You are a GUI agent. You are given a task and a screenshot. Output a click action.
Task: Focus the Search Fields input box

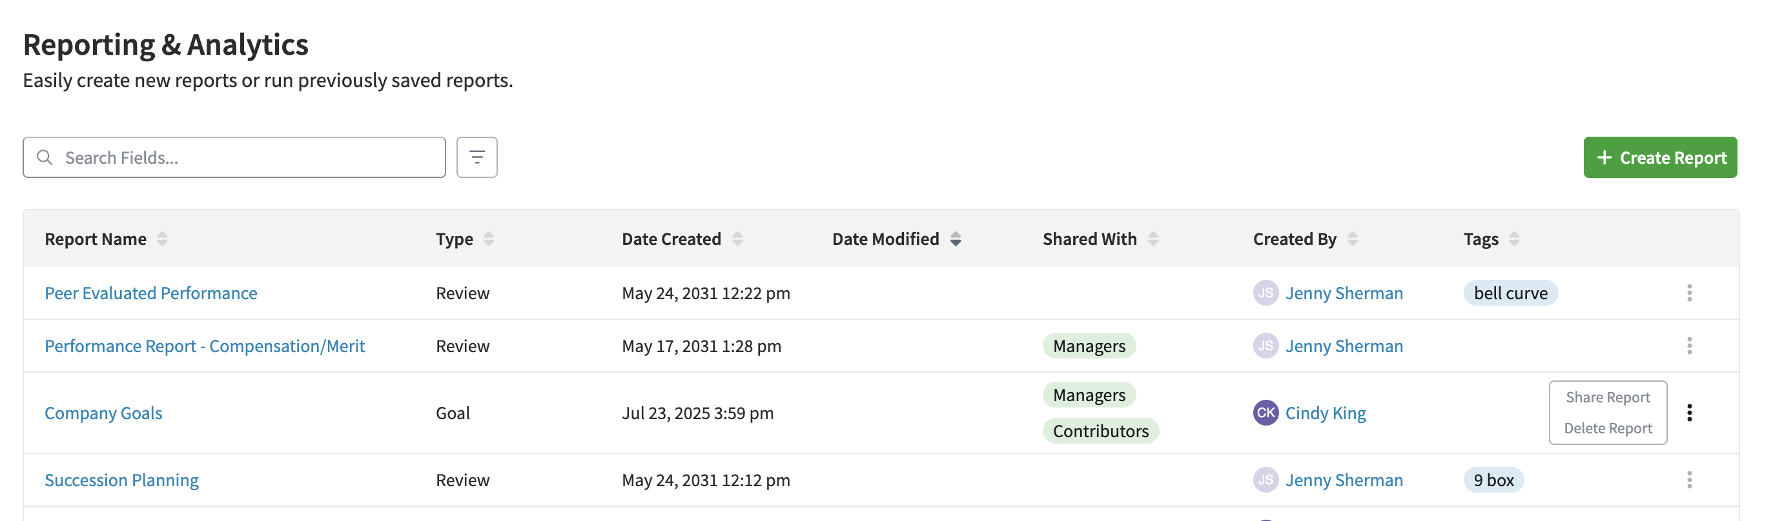pyautogui.click(x=234, y=157)
